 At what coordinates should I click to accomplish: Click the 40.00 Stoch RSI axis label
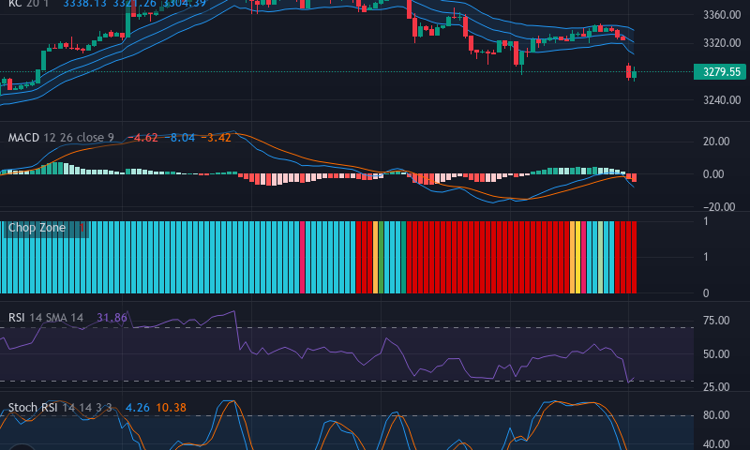tap(716, 444)
